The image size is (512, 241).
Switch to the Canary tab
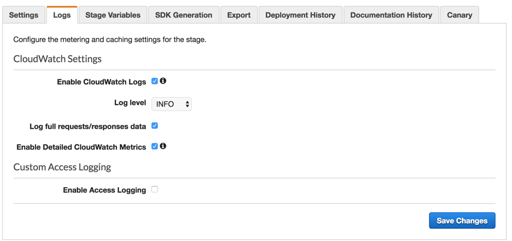point(459,15)
